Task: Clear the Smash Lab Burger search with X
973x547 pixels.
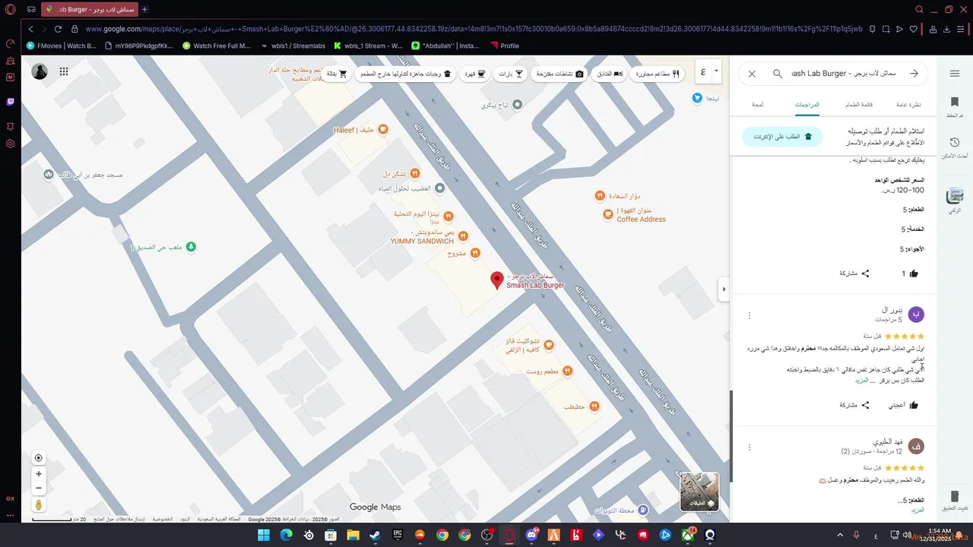Action: 752,74
